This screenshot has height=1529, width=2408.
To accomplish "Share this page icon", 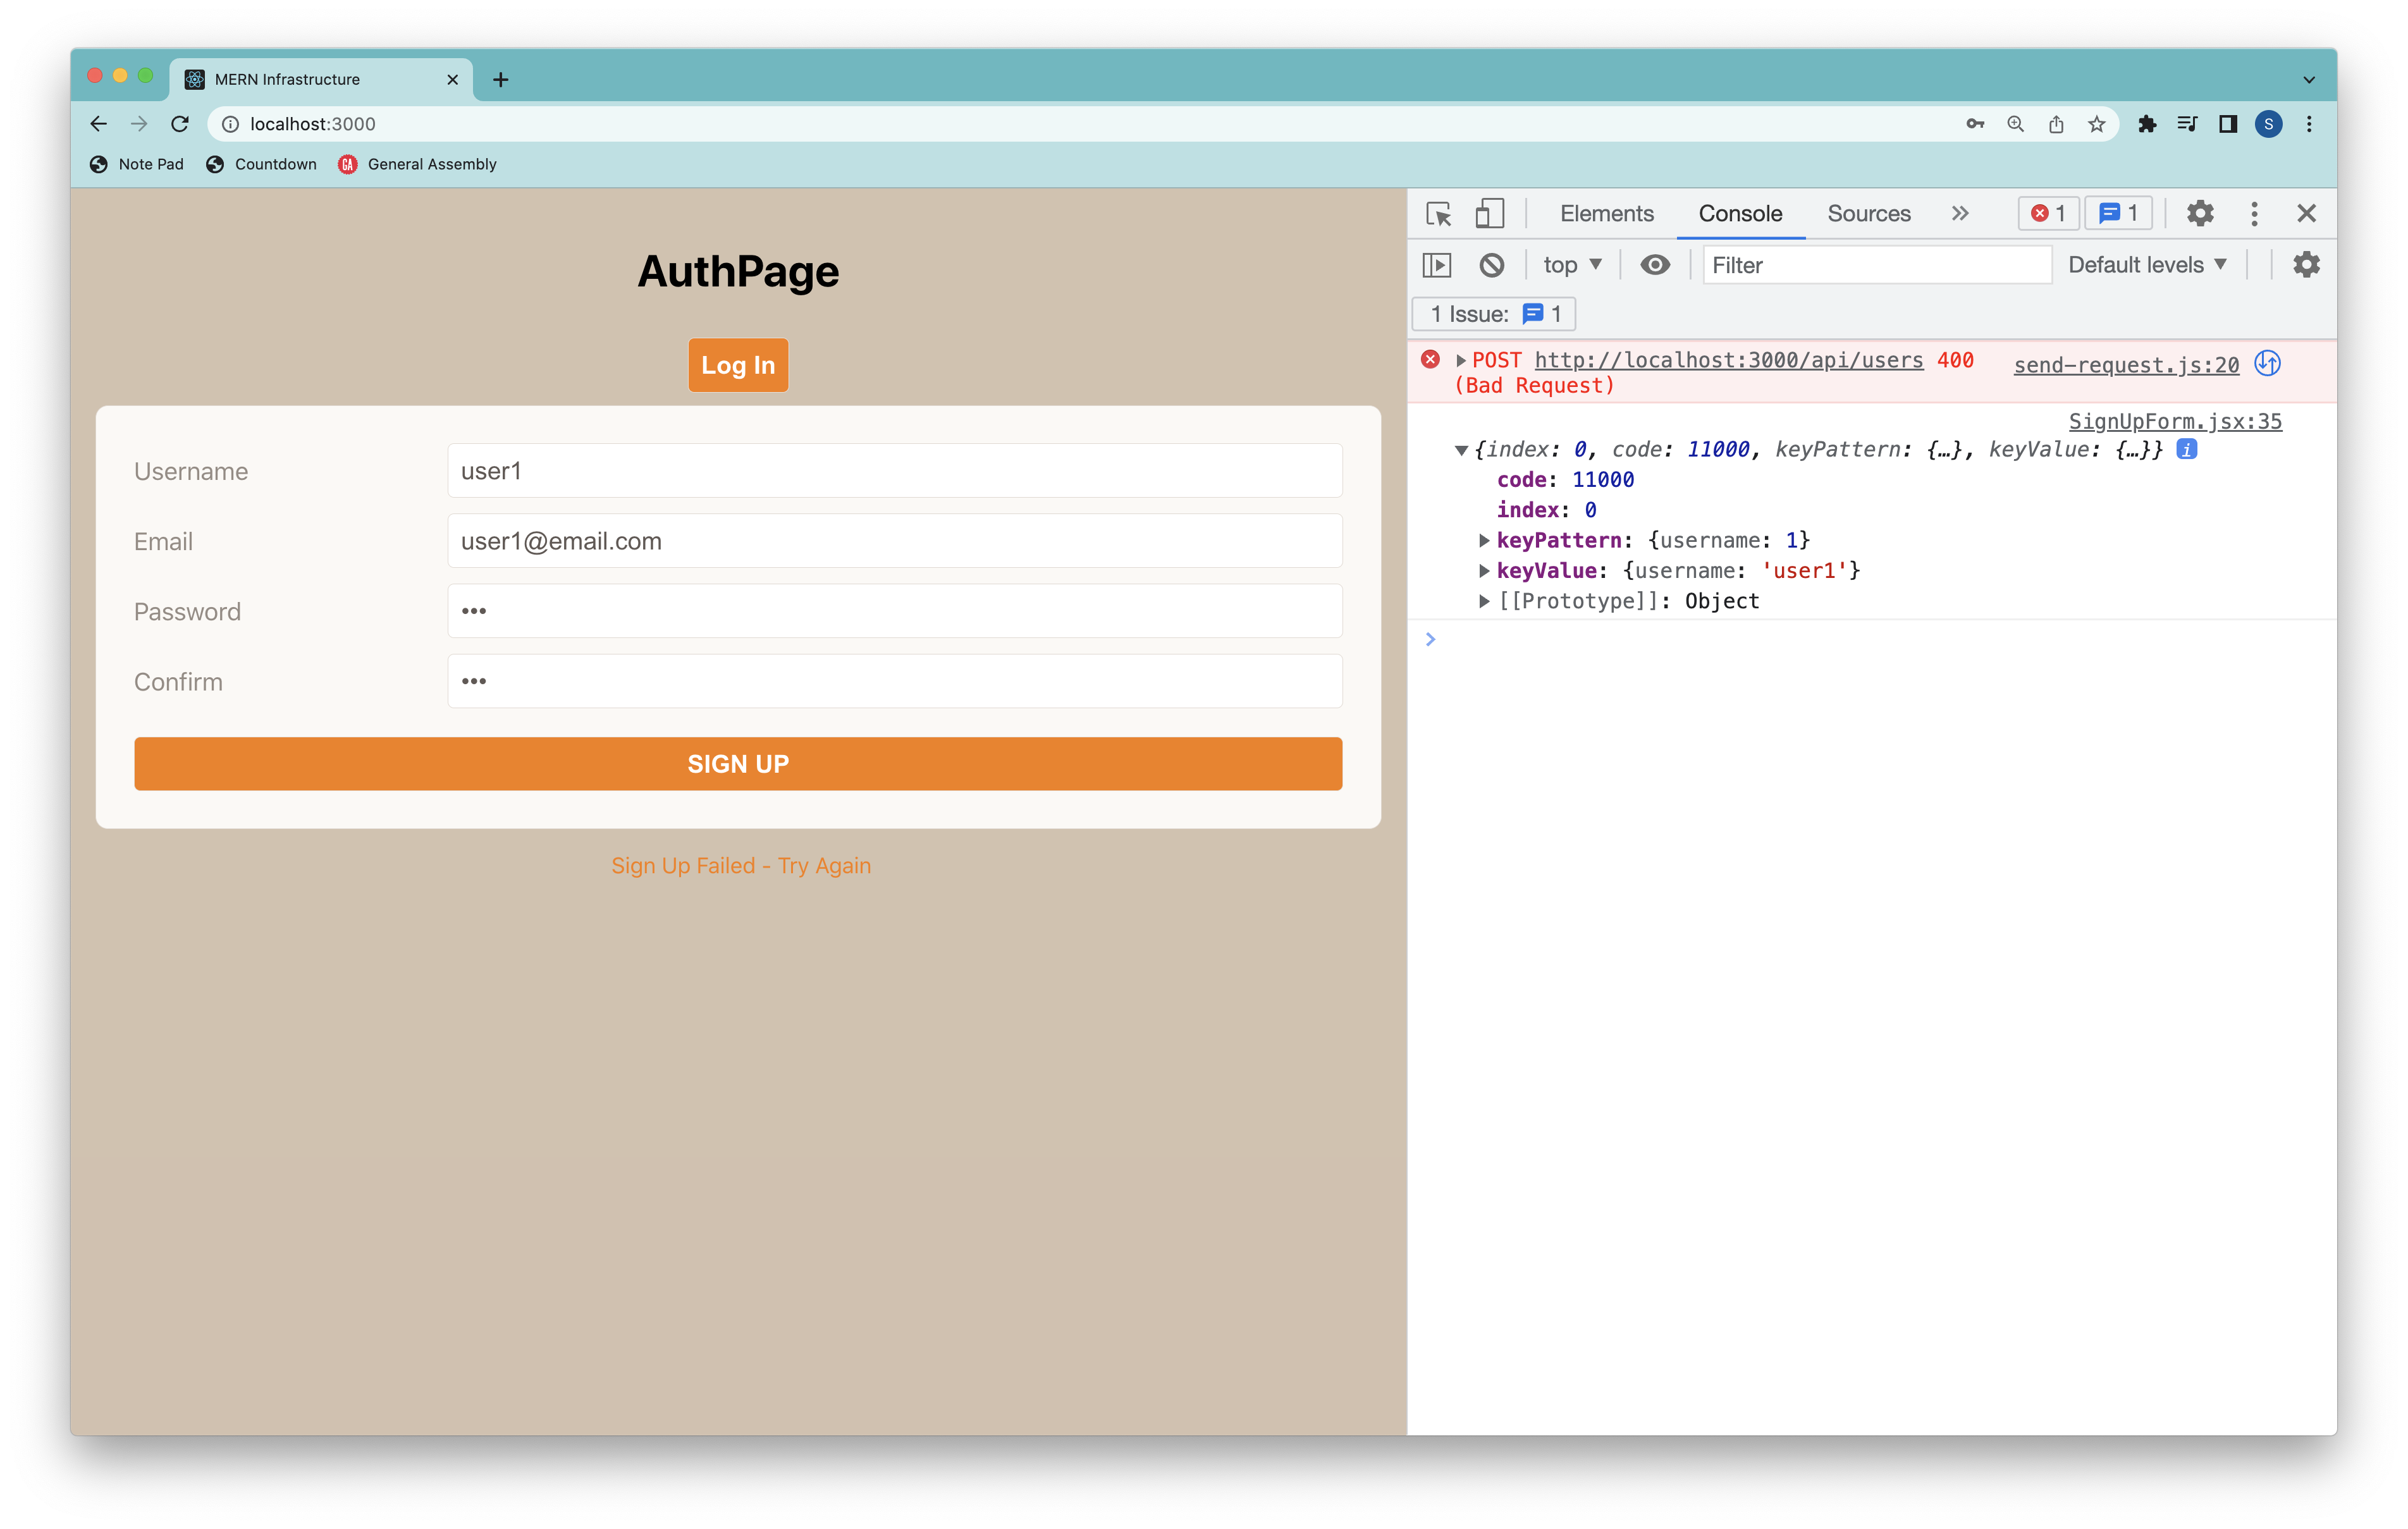I will point(2056,124).
